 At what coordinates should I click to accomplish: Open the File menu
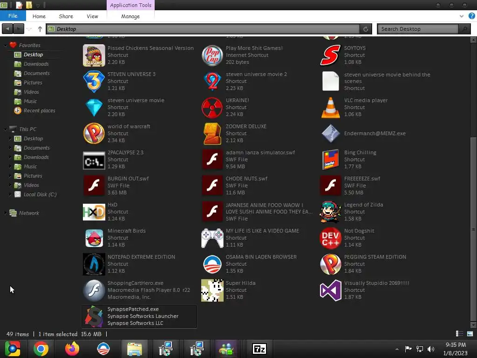[13, 16]
